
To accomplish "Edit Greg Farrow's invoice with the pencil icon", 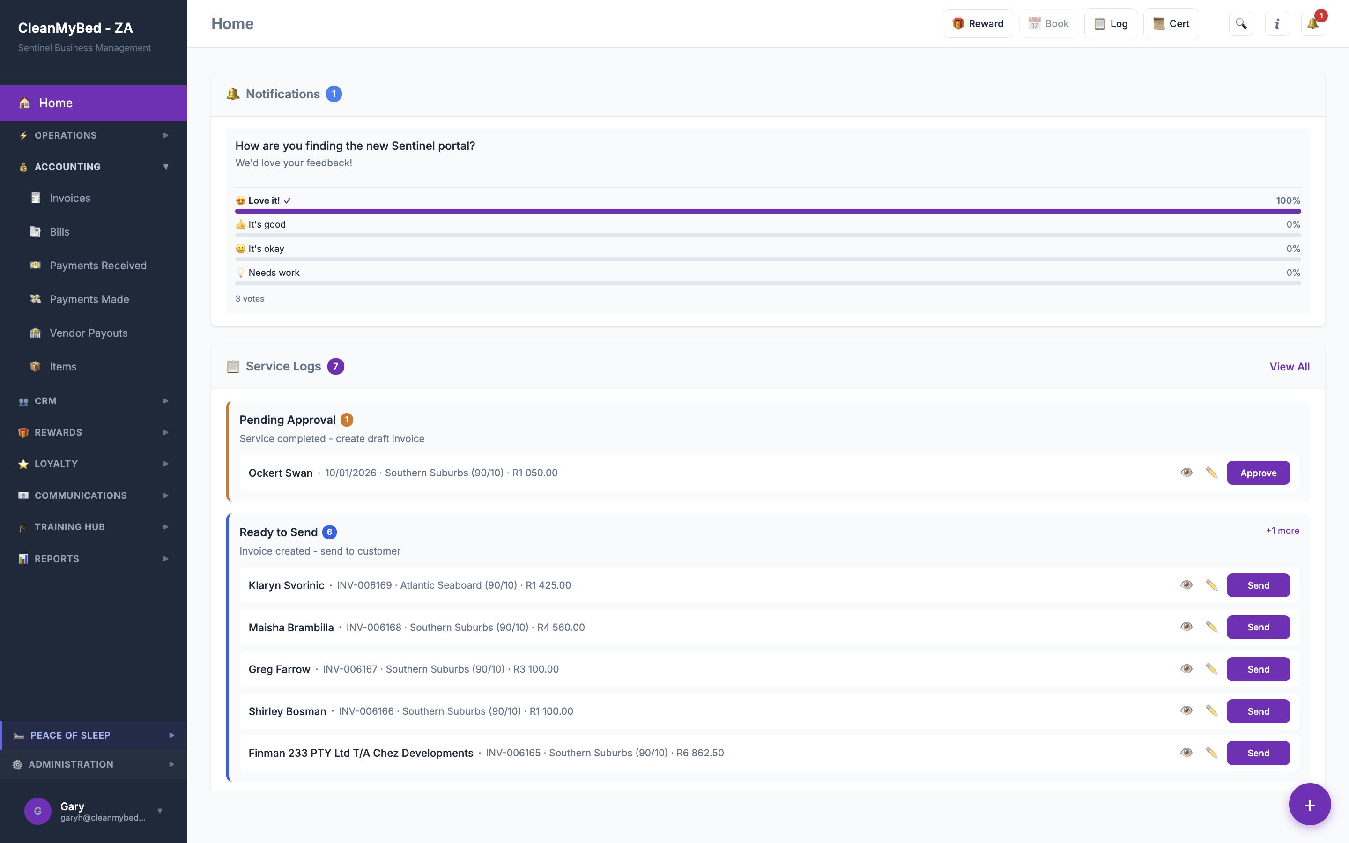I will [1212, 668].
